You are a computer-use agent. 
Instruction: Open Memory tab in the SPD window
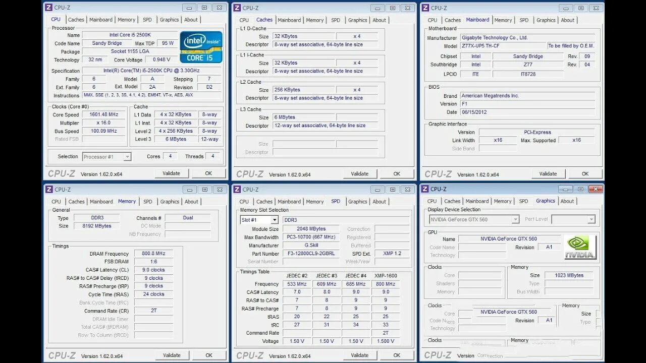point(315,202)
